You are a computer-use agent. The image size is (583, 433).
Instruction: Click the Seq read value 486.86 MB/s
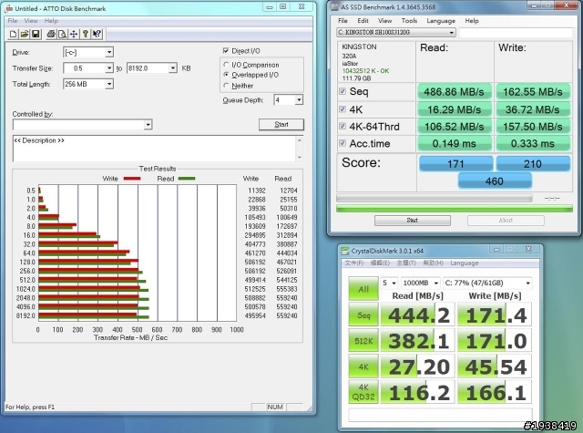click(x=454, y=91)
